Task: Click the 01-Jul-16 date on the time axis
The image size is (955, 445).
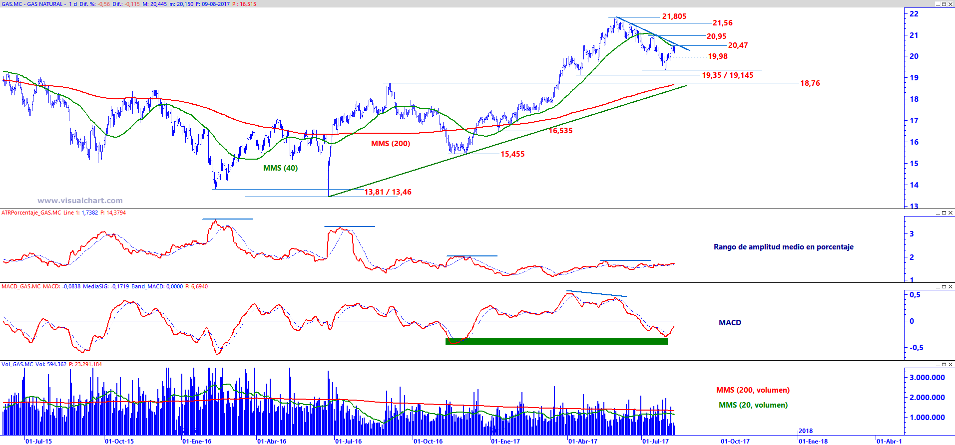Action: [x=349, y=441]
